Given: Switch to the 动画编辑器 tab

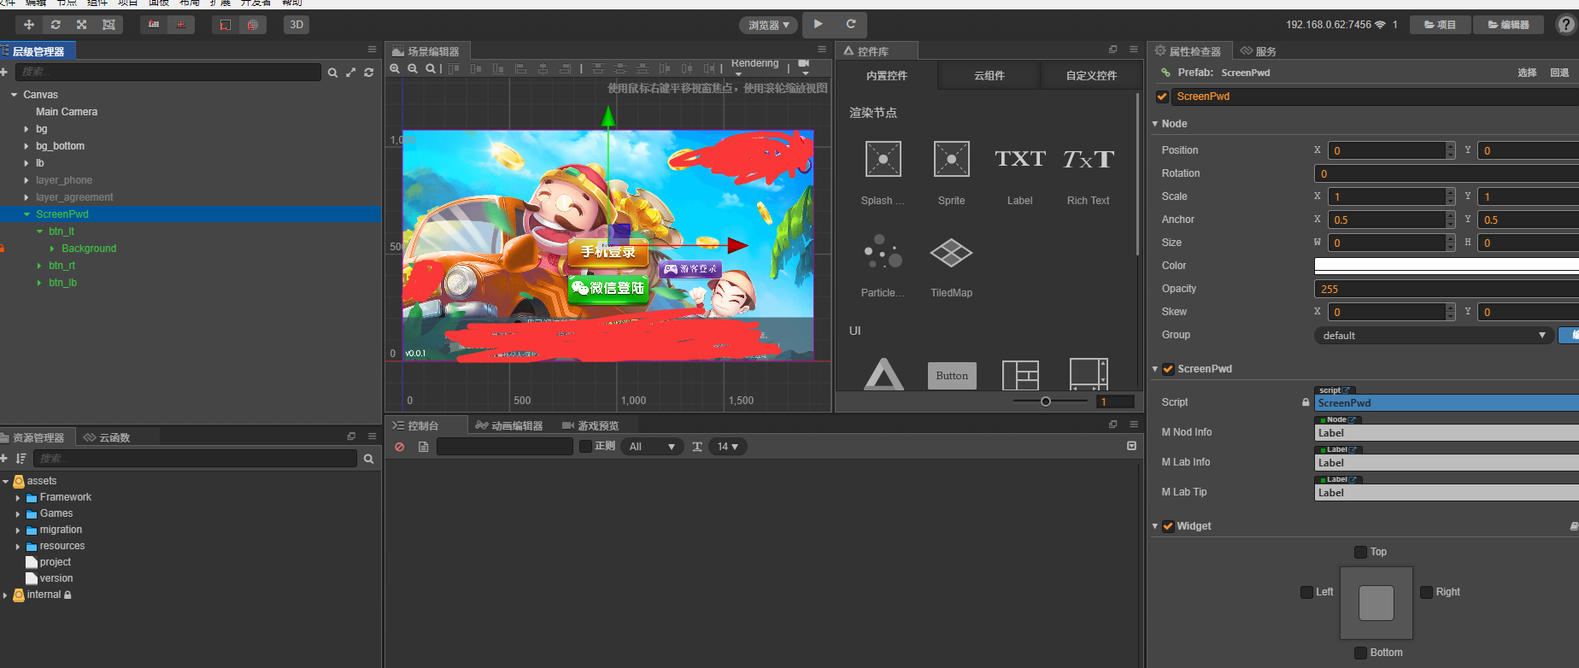Looking at the screenshot, I should pyautogui.click(x=509, y=425).
